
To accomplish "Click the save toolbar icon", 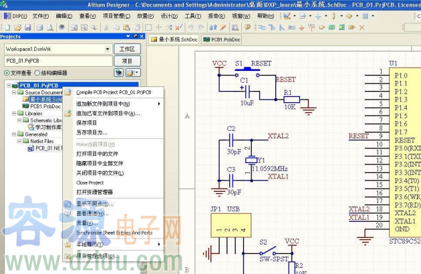I will tap(29, 27).
